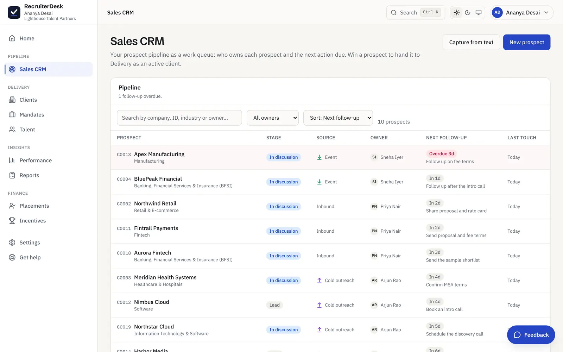
Task: Click the Performance bar chart icon
Action: 12,161
